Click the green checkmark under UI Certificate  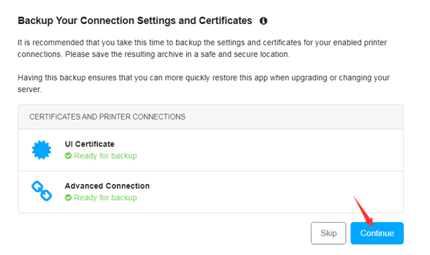pos(68,156)
